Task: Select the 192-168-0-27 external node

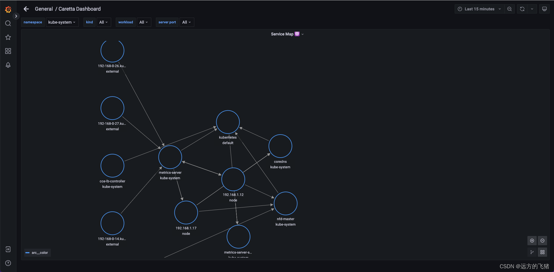Action: tap(112, 108)
